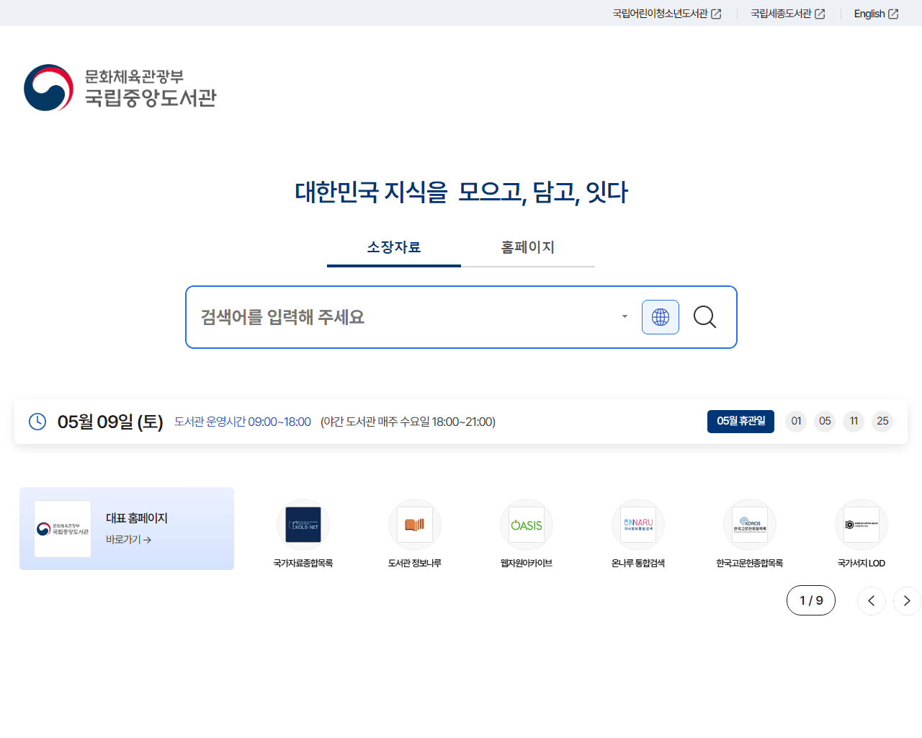Viewport: 922px width, 738px height.
Task: Switch the site to English
Action: (876, 14)
